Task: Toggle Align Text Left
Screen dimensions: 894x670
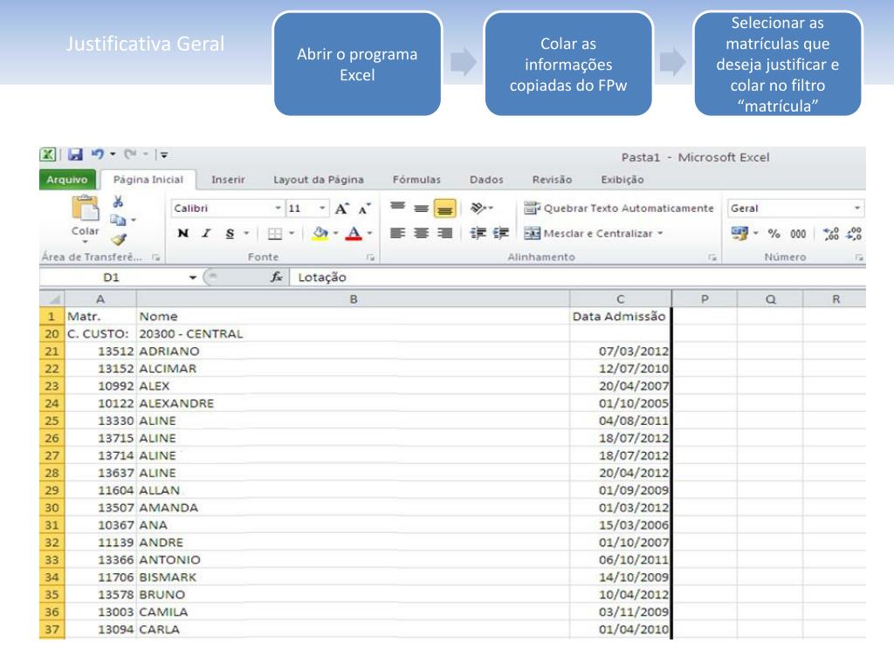Action: click(397, 233)
